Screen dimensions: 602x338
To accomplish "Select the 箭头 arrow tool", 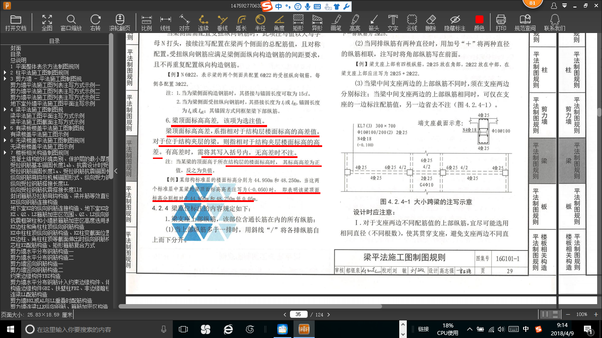I will [x=374, y=22].
